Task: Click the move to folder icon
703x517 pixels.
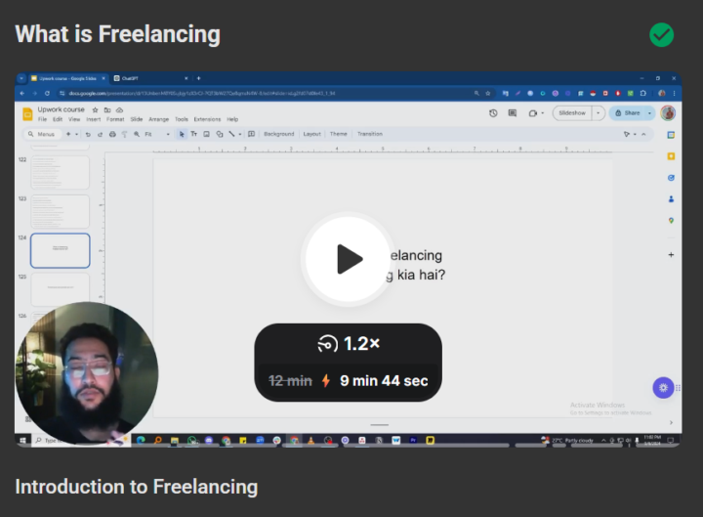Action: click(x=107, y=110)
